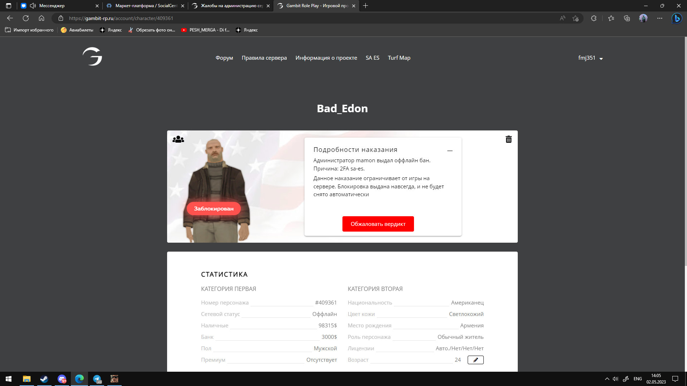The width and height of the screenshot is (687, 386).
Task: Open the Форум menu item
Action: point(224,58)
